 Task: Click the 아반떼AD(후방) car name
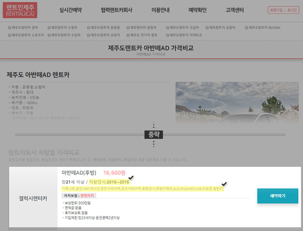[79, 172]
